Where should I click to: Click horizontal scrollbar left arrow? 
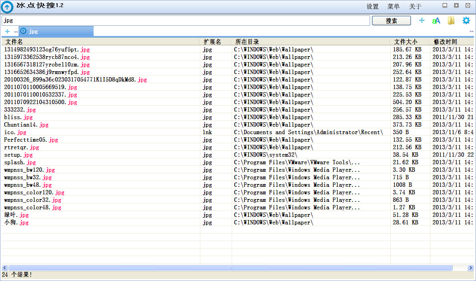(x=5, y=268)
